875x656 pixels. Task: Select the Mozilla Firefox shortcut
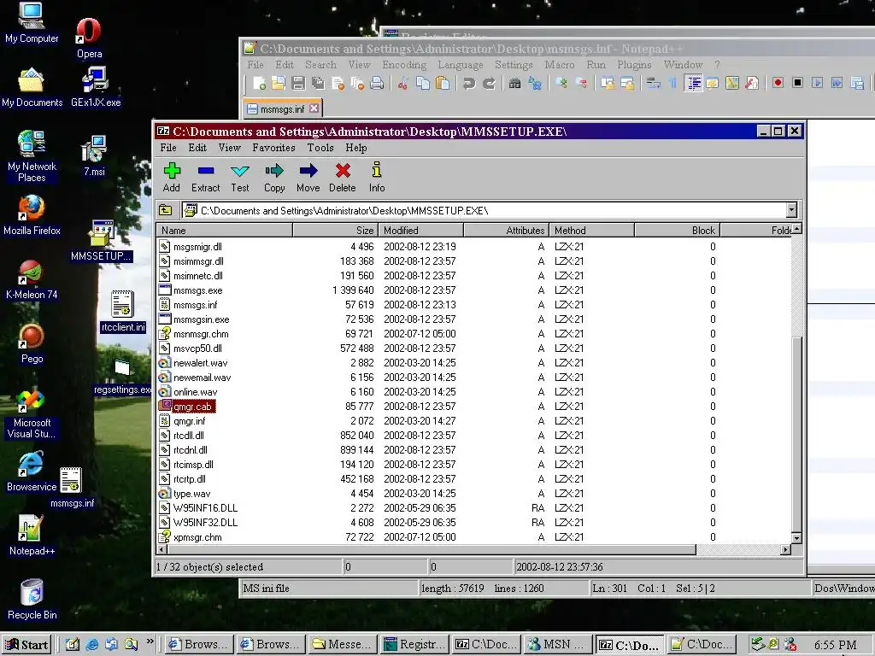(32, 215)
